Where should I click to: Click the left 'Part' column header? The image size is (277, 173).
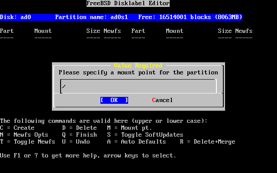7,31
